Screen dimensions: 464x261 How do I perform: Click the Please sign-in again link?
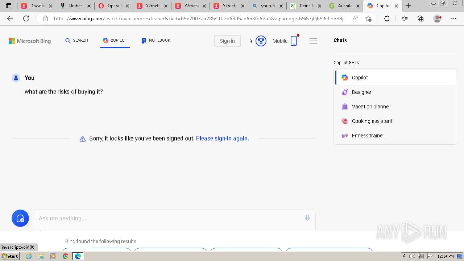(x=222, y=138)
